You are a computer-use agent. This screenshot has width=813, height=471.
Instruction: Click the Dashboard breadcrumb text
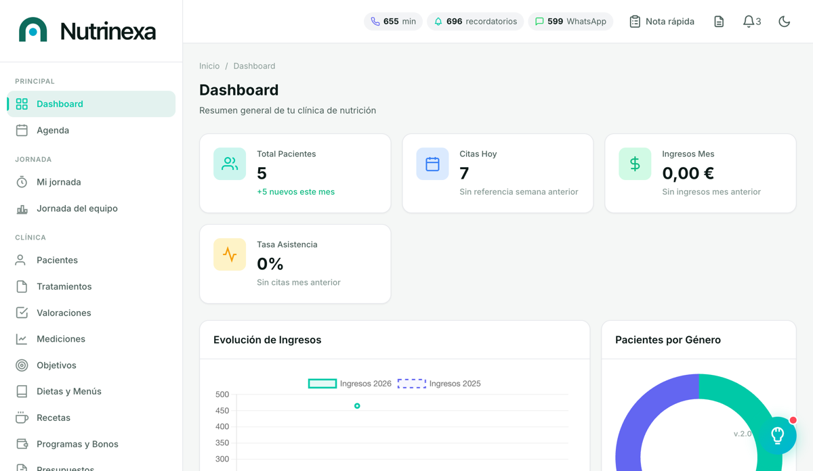(254, 66)
